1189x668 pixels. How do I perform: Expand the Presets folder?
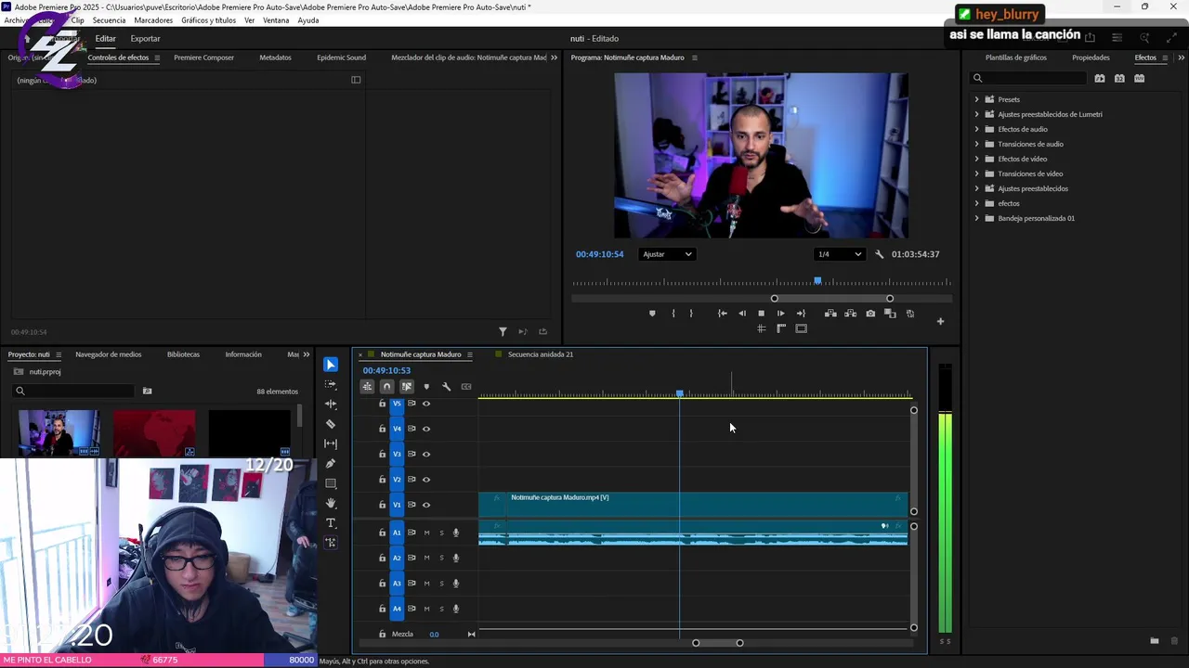coord(976,99)
